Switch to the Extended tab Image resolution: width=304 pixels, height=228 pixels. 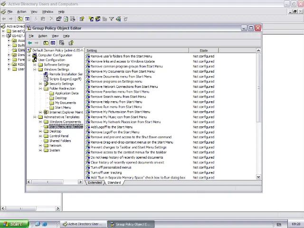(x=95, y=182)
